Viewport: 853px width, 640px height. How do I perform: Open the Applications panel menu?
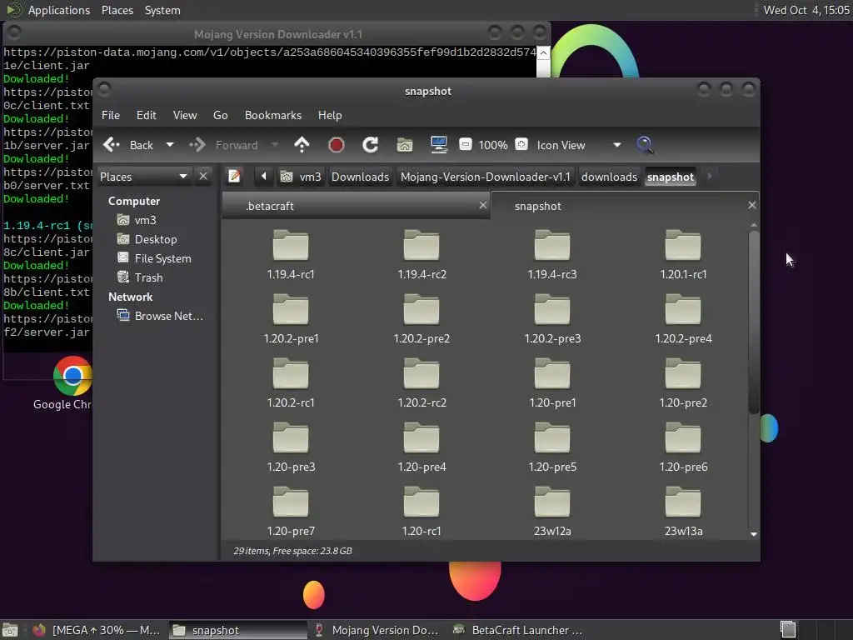pos(48,10)
